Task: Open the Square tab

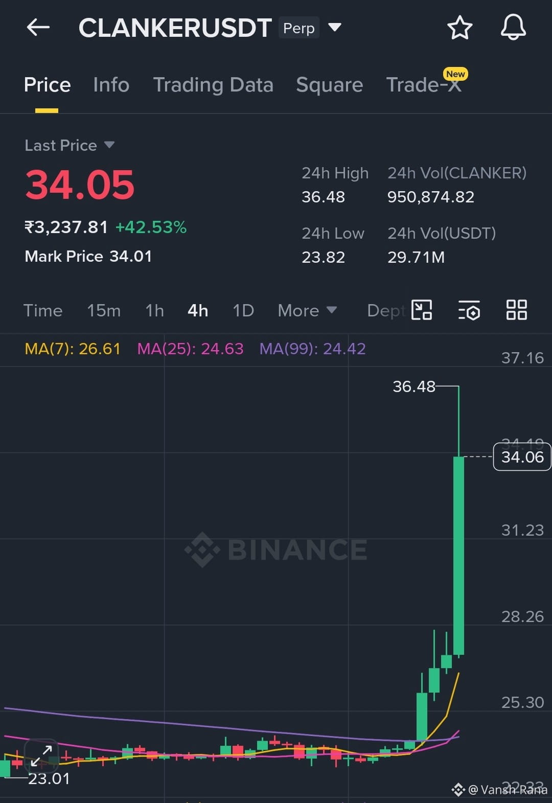Action: click(330, 85)
